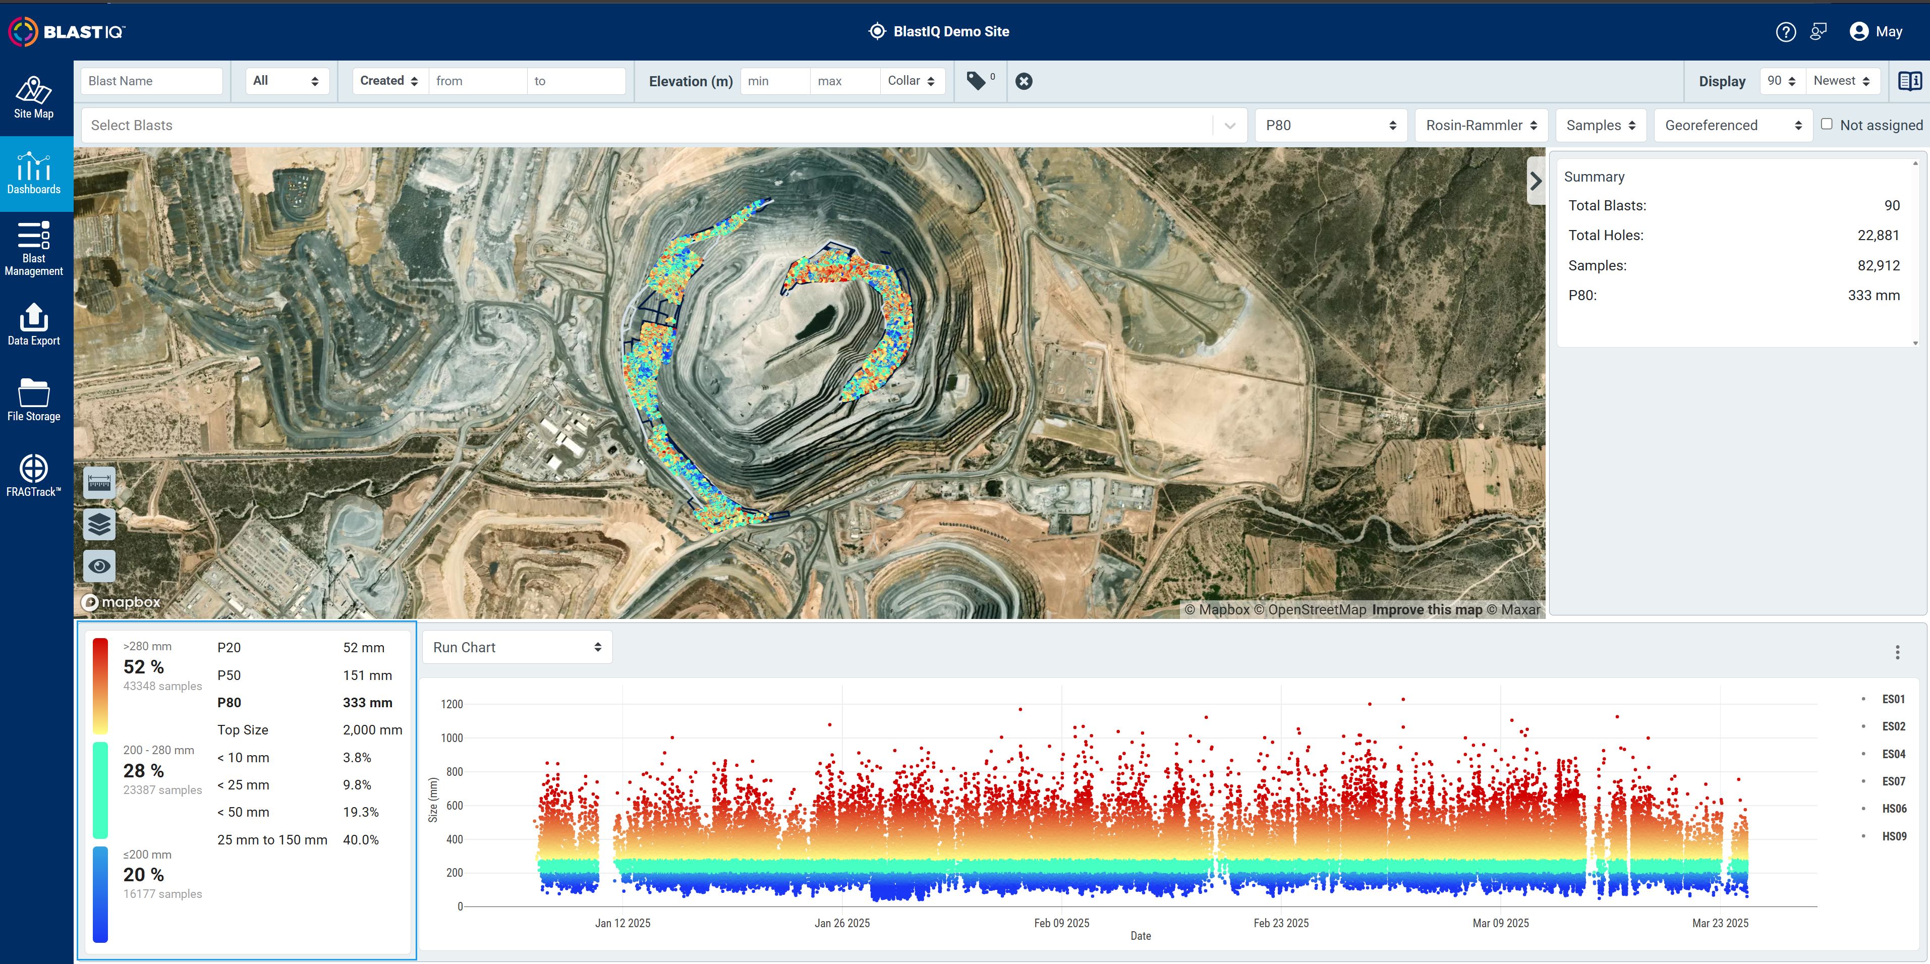Image resolution: width=1930 pixels, height=964 pixels.
Task: Open the Site Map sidebar icon
Action: [34, 97]
